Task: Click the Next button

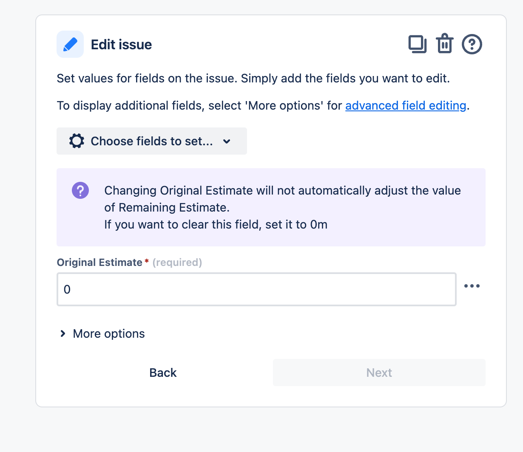Action: (x=379, y=373)
